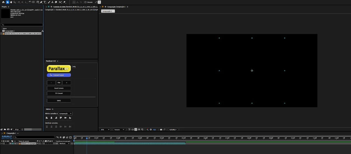Click the viewer timecode 0;00;00;17
351x154 pixels.
pos(173,130)
